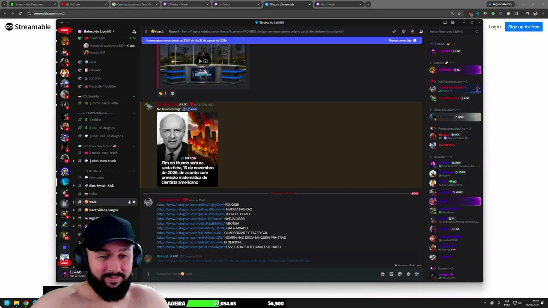Open the emoji picker icon
The height and width of the screenshot is (308, 548).
click(x=408, y=274)
